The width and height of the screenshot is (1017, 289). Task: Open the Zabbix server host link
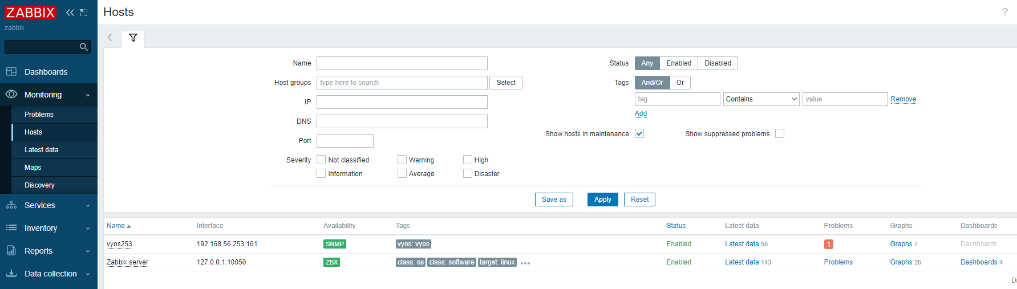[x=127, y=262]
